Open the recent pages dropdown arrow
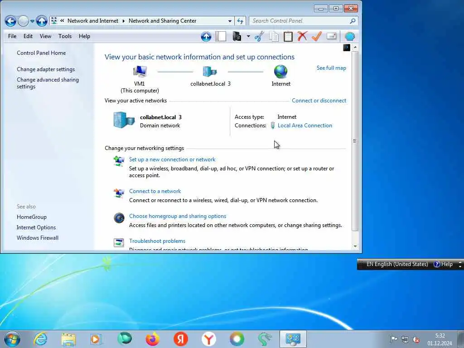This screenshot has width=464, height=348. coord(32,21)
